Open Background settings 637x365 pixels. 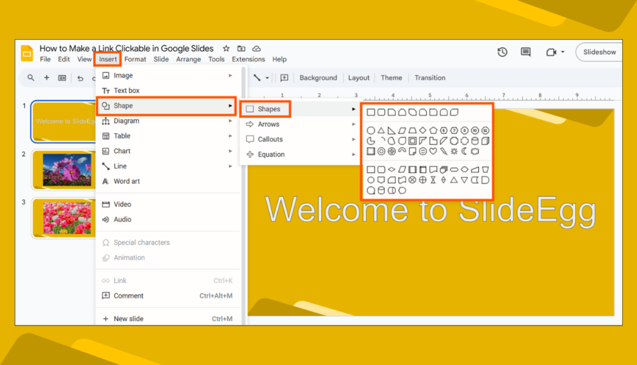point(318,78)
